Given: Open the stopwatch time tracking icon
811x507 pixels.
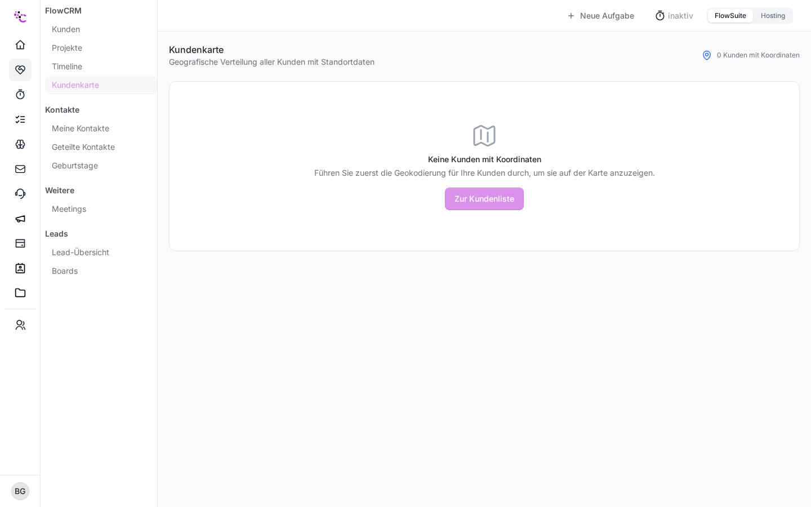Looking at the screenshot, I should [20, 95].
